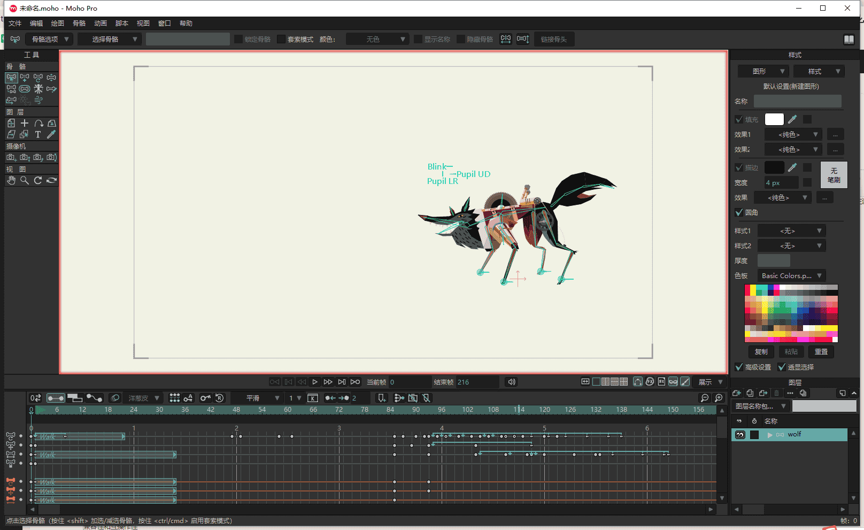864x530 pixels.
Task: Choose the Eyedropper tool in layer tools
Action: coord(51,135)
